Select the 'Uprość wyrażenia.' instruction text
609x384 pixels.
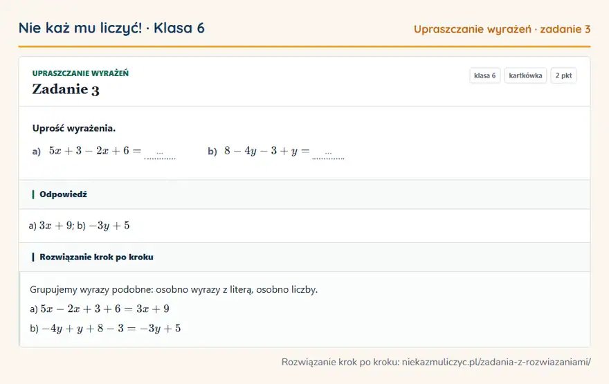74,128
